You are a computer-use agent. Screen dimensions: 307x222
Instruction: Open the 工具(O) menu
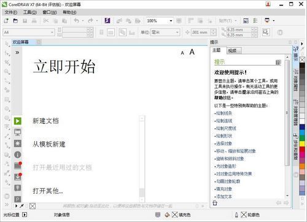[30, 12]
